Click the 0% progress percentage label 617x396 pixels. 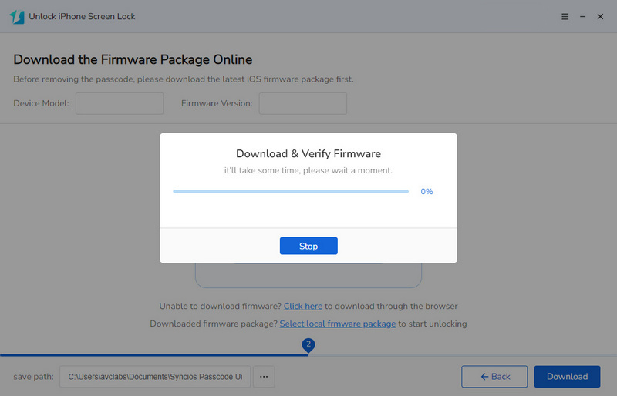click(427, 191)
